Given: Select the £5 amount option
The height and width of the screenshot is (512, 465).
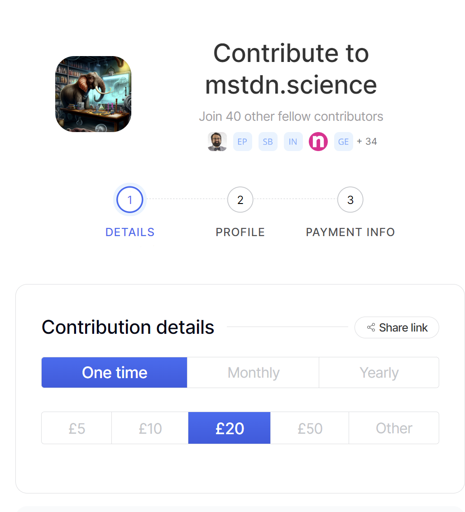Looking at the screenshot, I should [x=77, y=428].
